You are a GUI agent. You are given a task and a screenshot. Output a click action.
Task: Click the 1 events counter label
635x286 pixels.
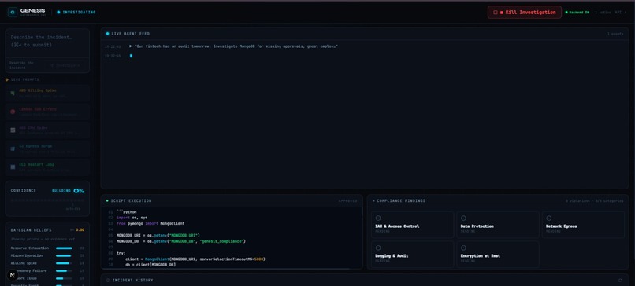coord(615,34)
